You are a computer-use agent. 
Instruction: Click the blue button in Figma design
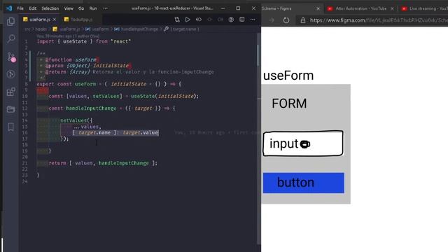coord(303,183)
